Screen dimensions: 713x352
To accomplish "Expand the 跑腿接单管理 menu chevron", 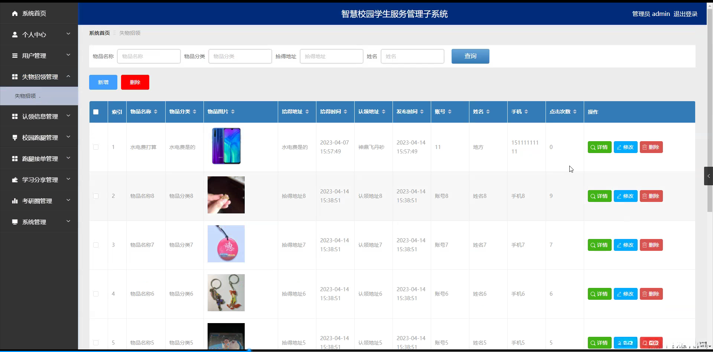I will (x=68, y=158).
